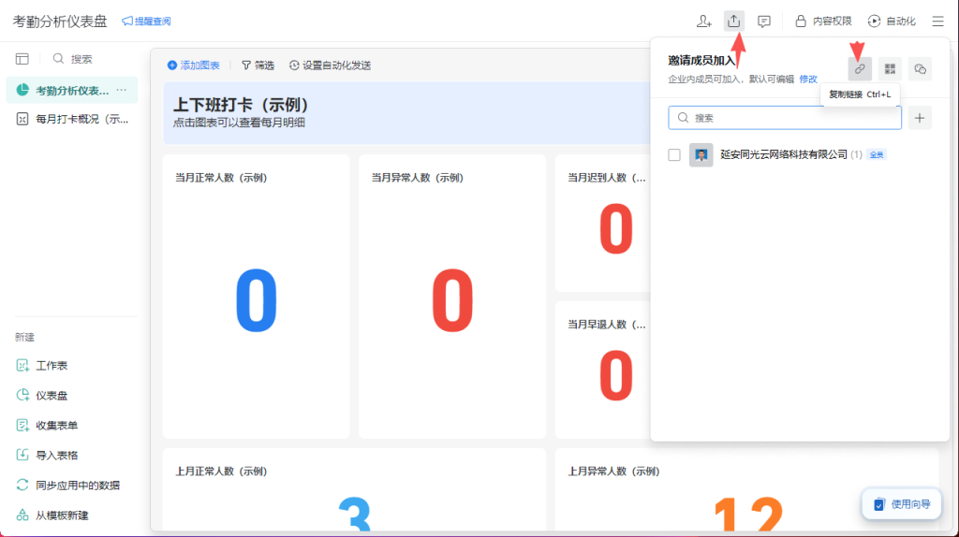Show the QR code invite icon
The height and width of the screenshot is (537, 959).
pos(890,68)
